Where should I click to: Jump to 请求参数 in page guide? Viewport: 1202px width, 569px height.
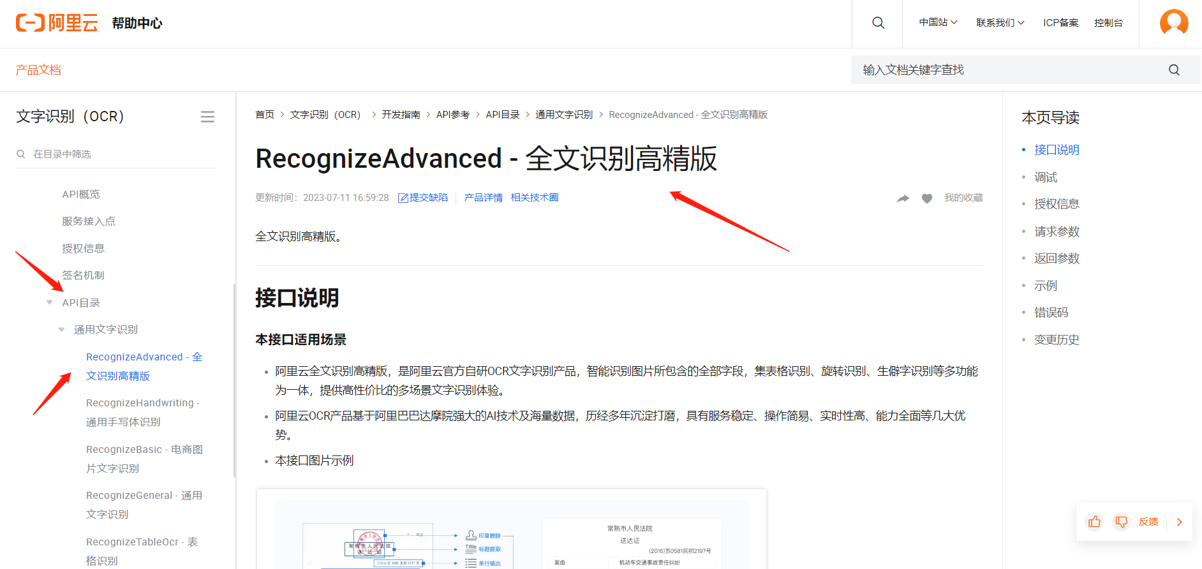(x=1057, y=232)
